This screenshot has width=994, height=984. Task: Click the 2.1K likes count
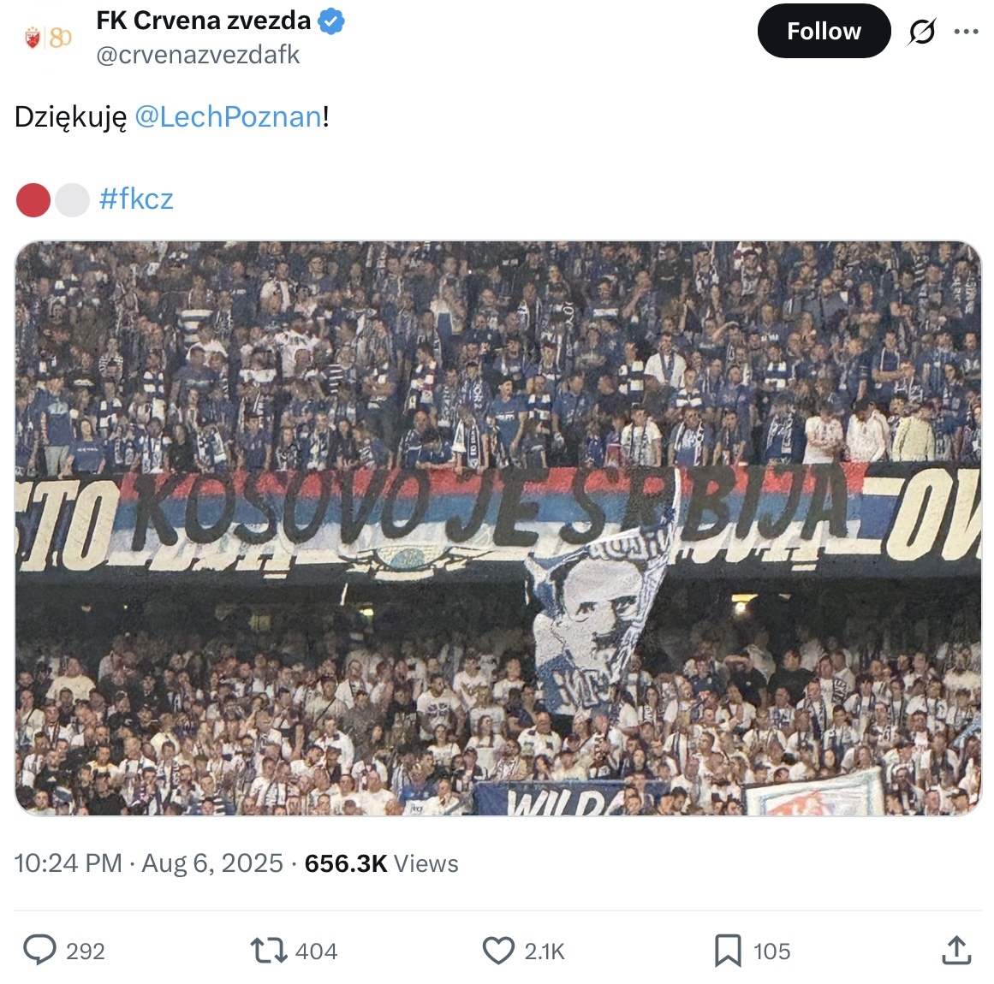pos(545,951)
